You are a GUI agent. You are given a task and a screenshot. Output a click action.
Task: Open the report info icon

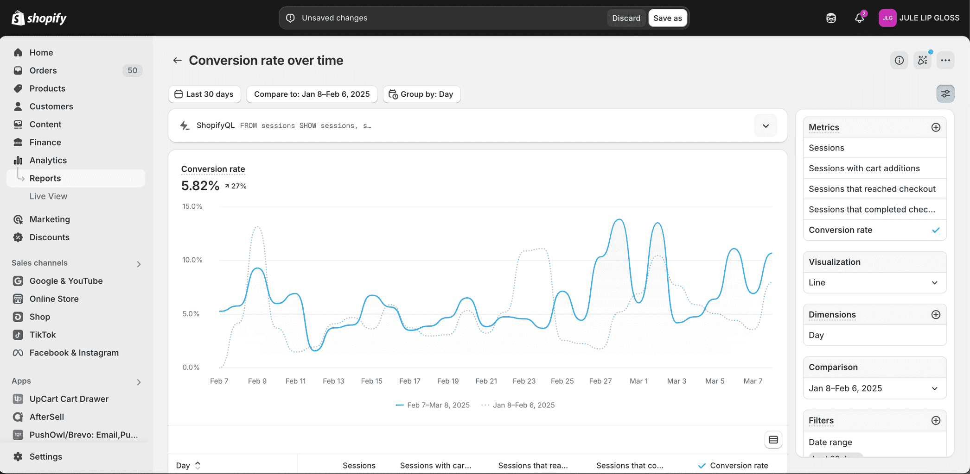coord(899,60)
